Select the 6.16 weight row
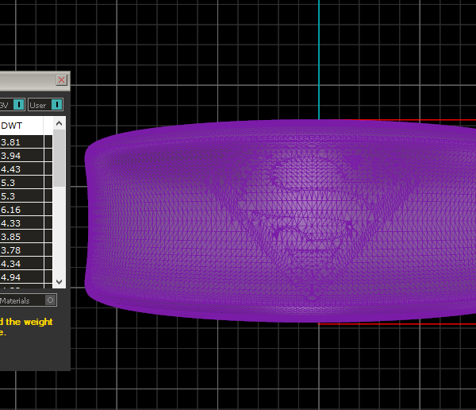Image resolution: width=476 pixels, height=410 pixels. click(x=25, y=210)
